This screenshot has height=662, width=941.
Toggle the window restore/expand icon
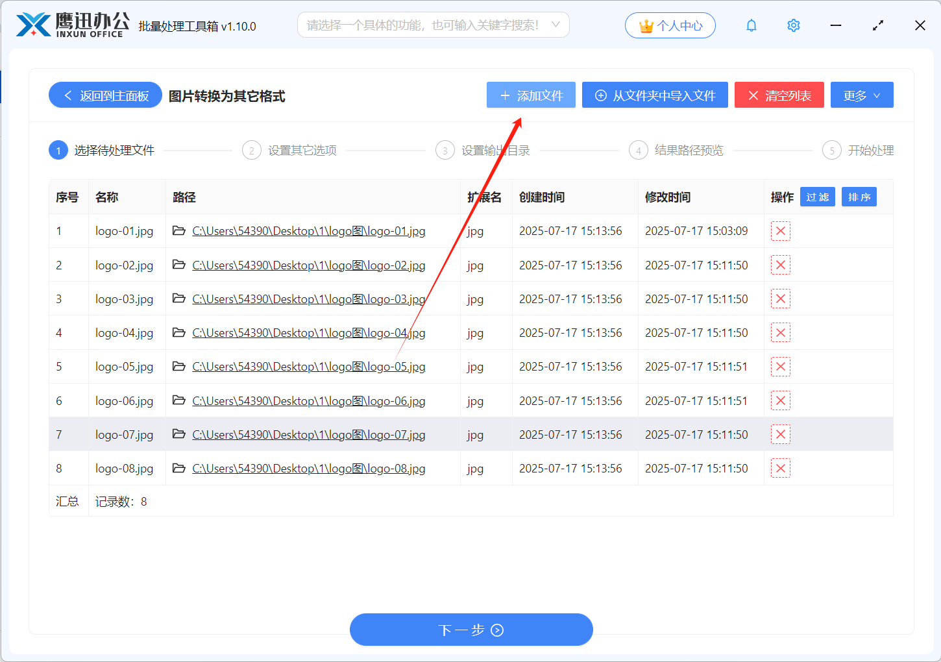coord(878,25)
